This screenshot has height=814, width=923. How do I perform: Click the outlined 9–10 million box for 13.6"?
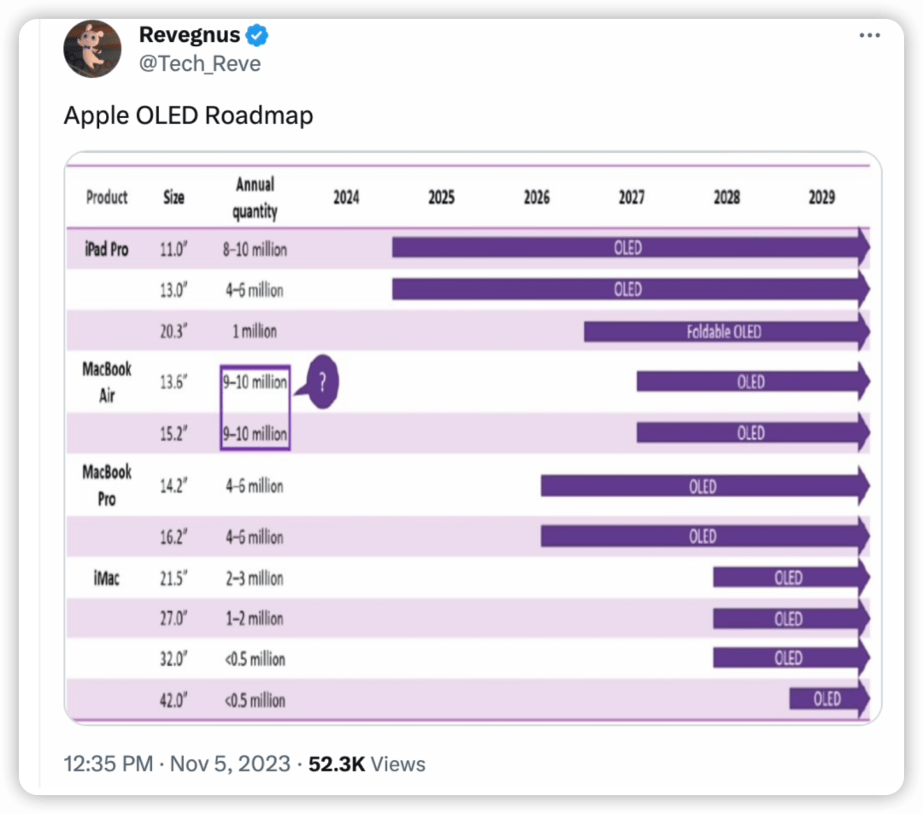255,382
